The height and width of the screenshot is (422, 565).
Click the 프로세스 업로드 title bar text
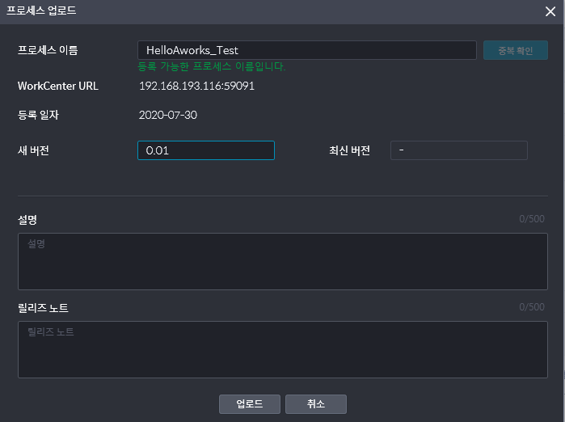pos(41,11)
